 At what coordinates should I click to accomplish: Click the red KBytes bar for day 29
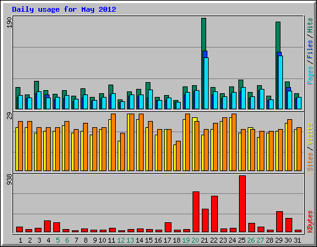pyautogui.click(x=279, y=222)
